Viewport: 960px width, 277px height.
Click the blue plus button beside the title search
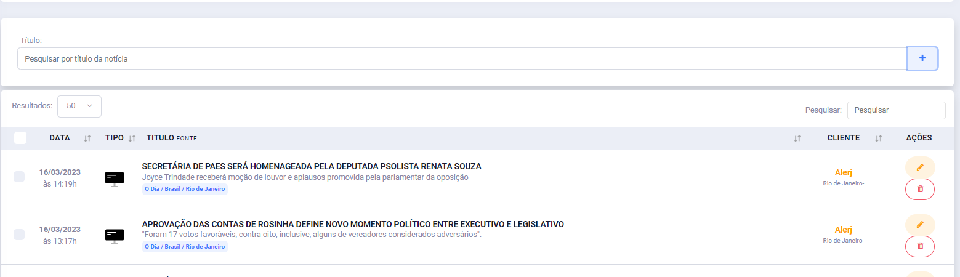(922, 58)
